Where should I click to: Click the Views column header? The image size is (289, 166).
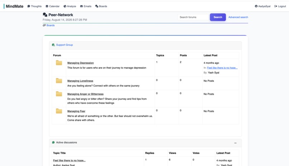pyautogui.click(x=172, y=153)
